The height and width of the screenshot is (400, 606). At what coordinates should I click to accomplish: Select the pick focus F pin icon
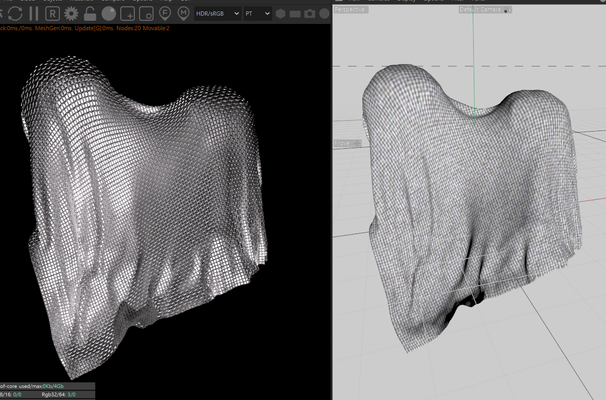coord(165,14)
